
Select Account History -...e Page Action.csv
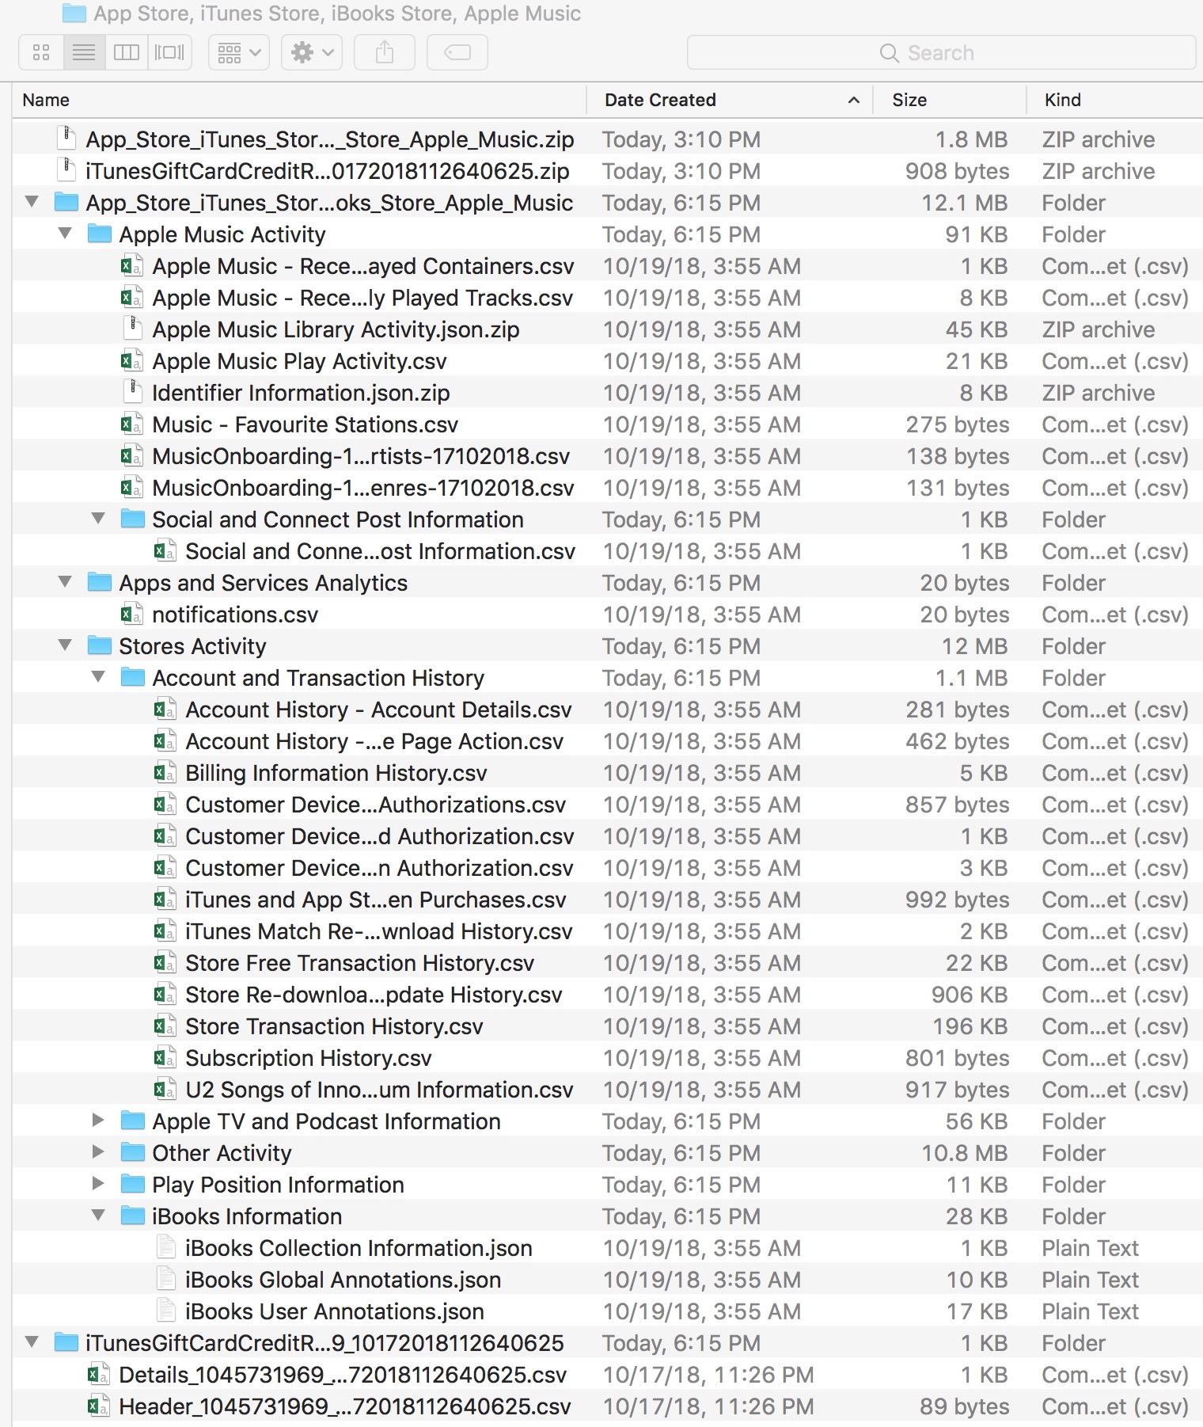[374, 741]
